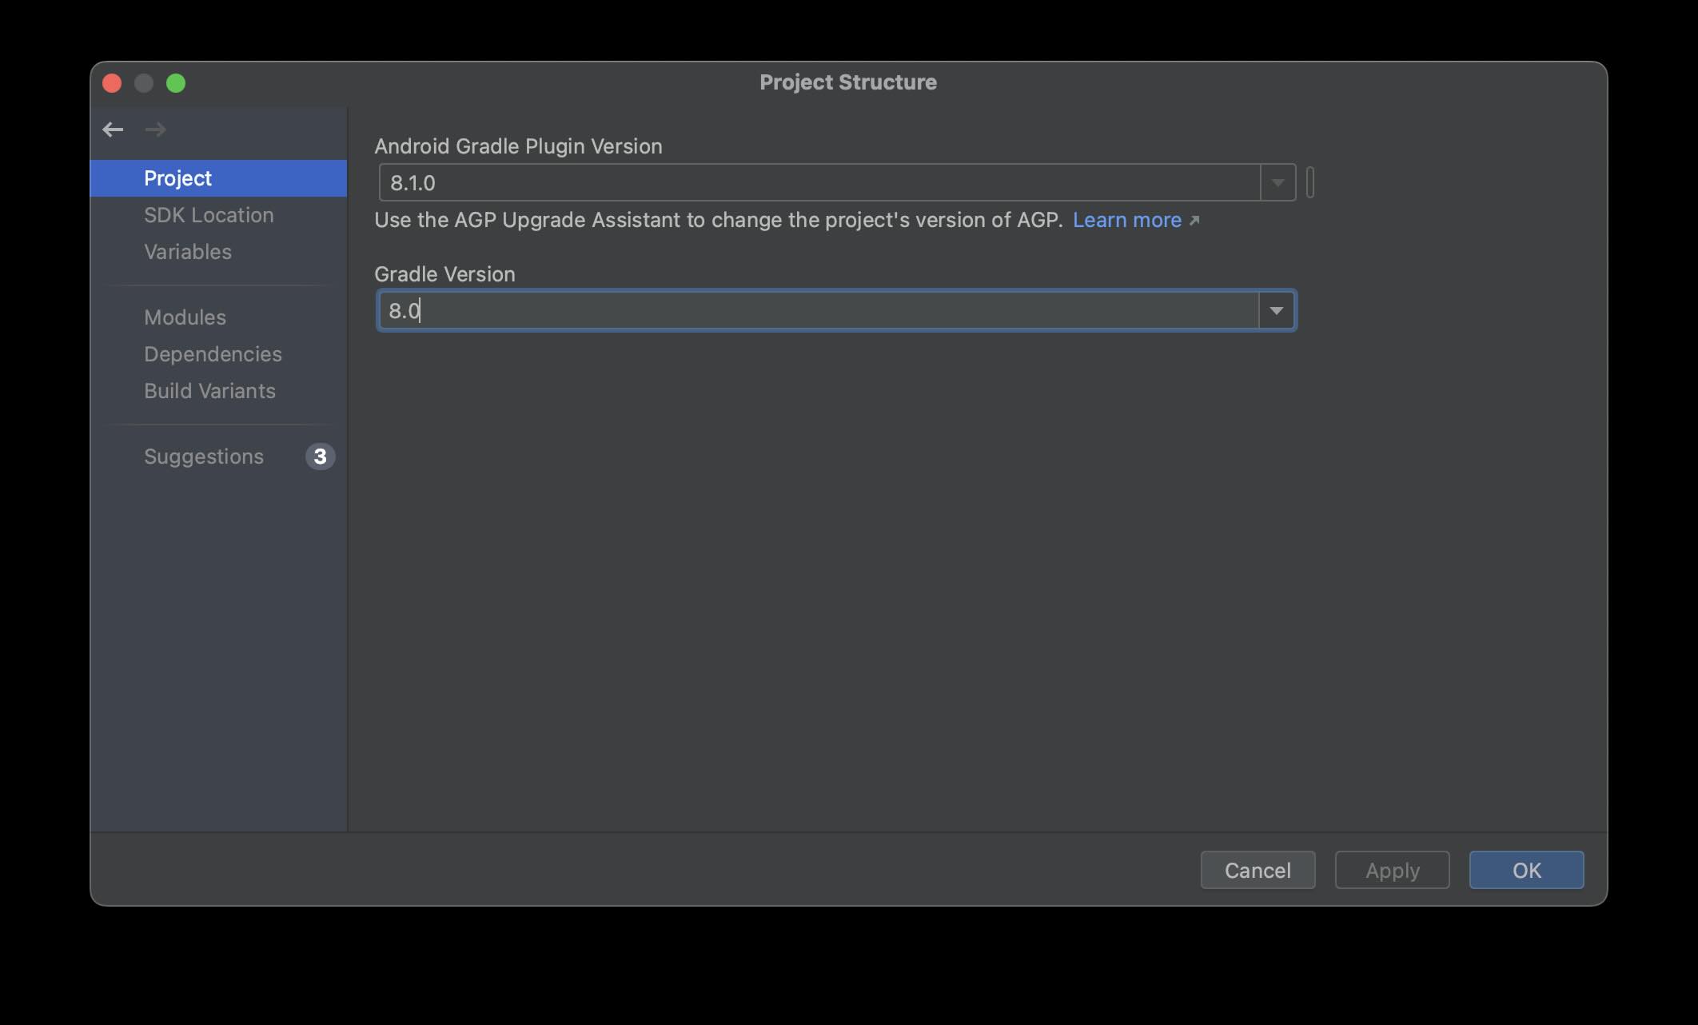
Task: Select Build Variants in the sidebar
Action: pos(210,391)
